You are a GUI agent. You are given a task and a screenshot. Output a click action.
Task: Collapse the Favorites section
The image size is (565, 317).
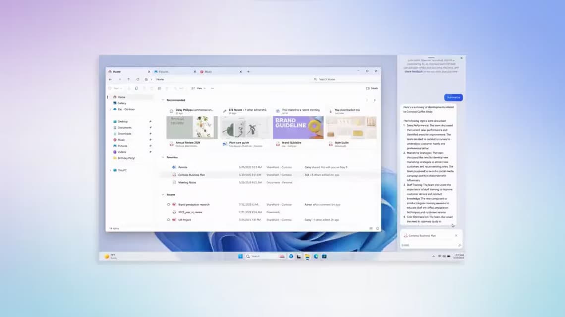[163, 157]
